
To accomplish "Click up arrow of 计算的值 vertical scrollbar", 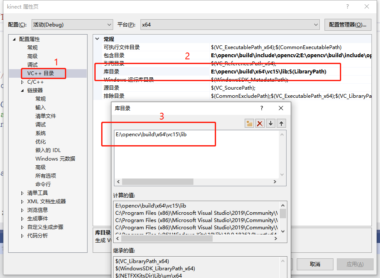I will (283, 205).
